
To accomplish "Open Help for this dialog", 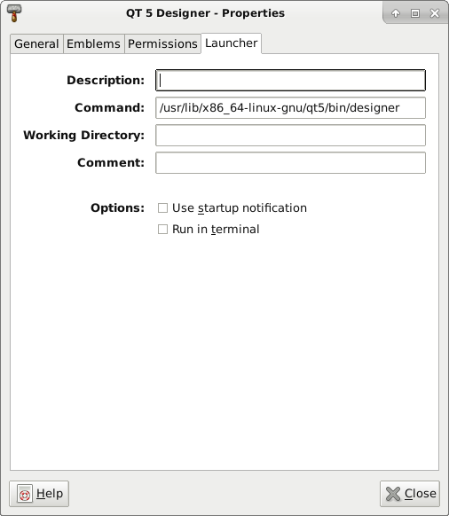I will pos(39,494).
